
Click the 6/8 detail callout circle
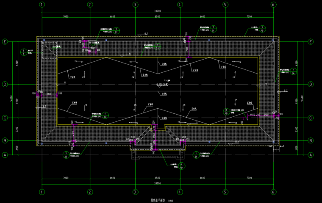[x=23, y=52]
